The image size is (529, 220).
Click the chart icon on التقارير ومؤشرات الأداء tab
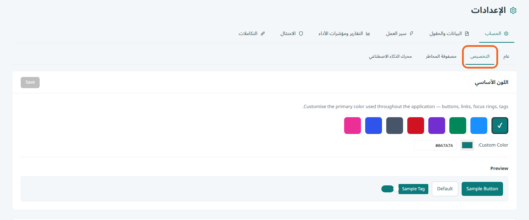click(368, 34)
